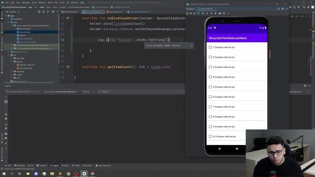Click Logcat screen record video icon
The width and height of the screenshot is (315, 177).
click(x=6, y=138)
